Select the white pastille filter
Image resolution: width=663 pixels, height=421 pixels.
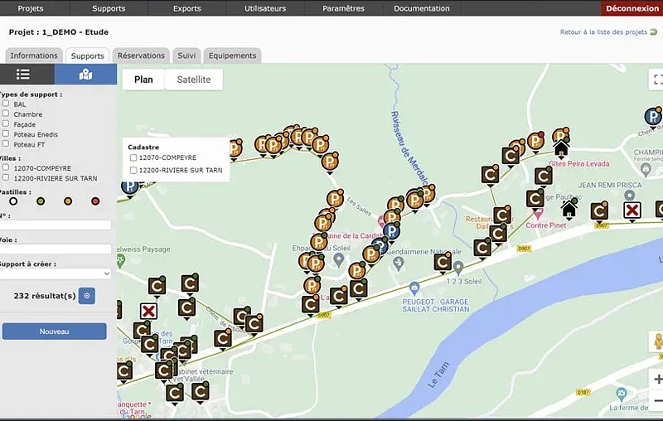(x=13, y=201)
